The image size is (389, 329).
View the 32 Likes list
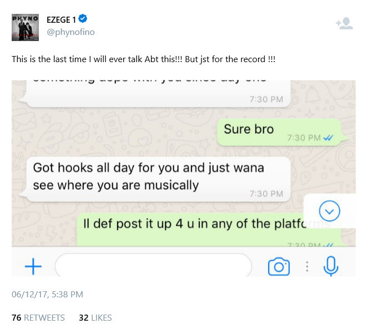(95, 318)
